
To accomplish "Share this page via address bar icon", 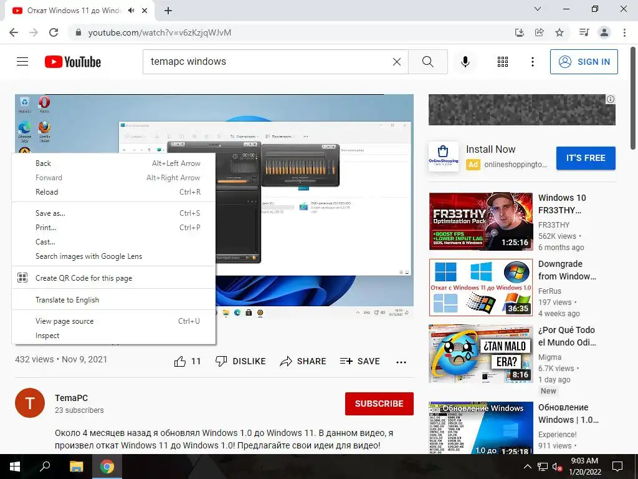I will click(x=540, y=32).
